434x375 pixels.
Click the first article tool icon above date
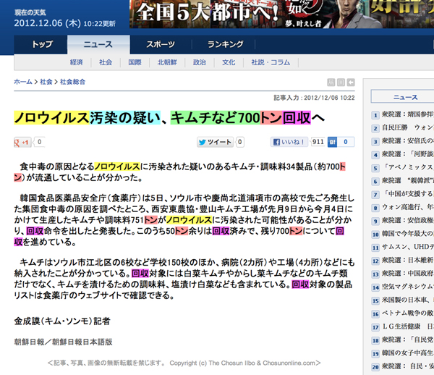pos(331,83)
